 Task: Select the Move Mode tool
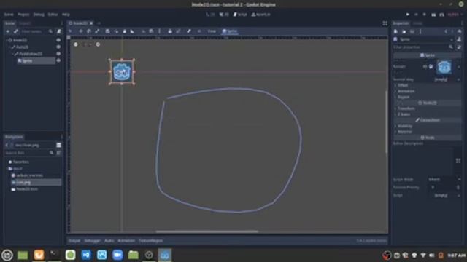click(x=81, y=31)
